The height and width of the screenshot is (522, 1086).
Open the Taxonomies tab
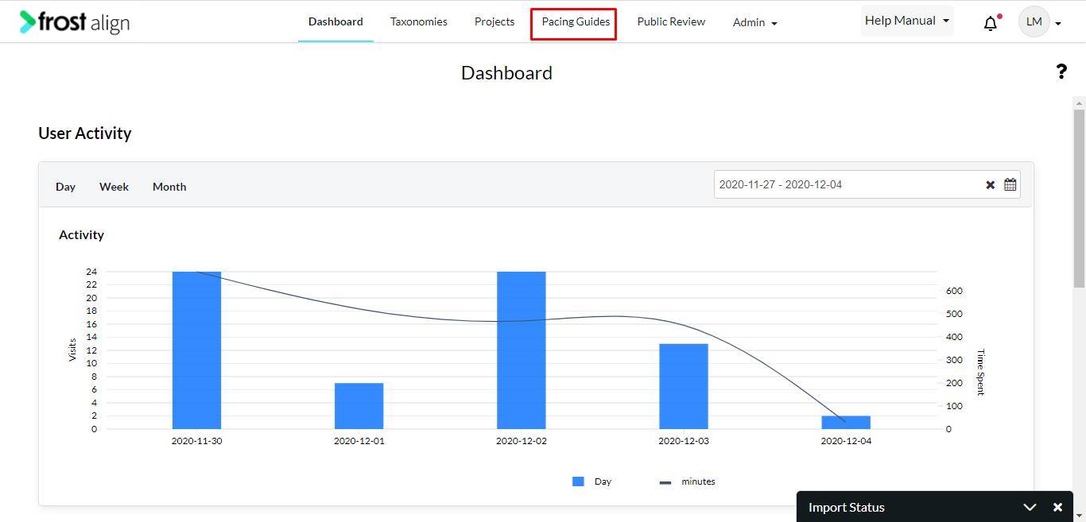pyautogui.click(x=418, y=22)
